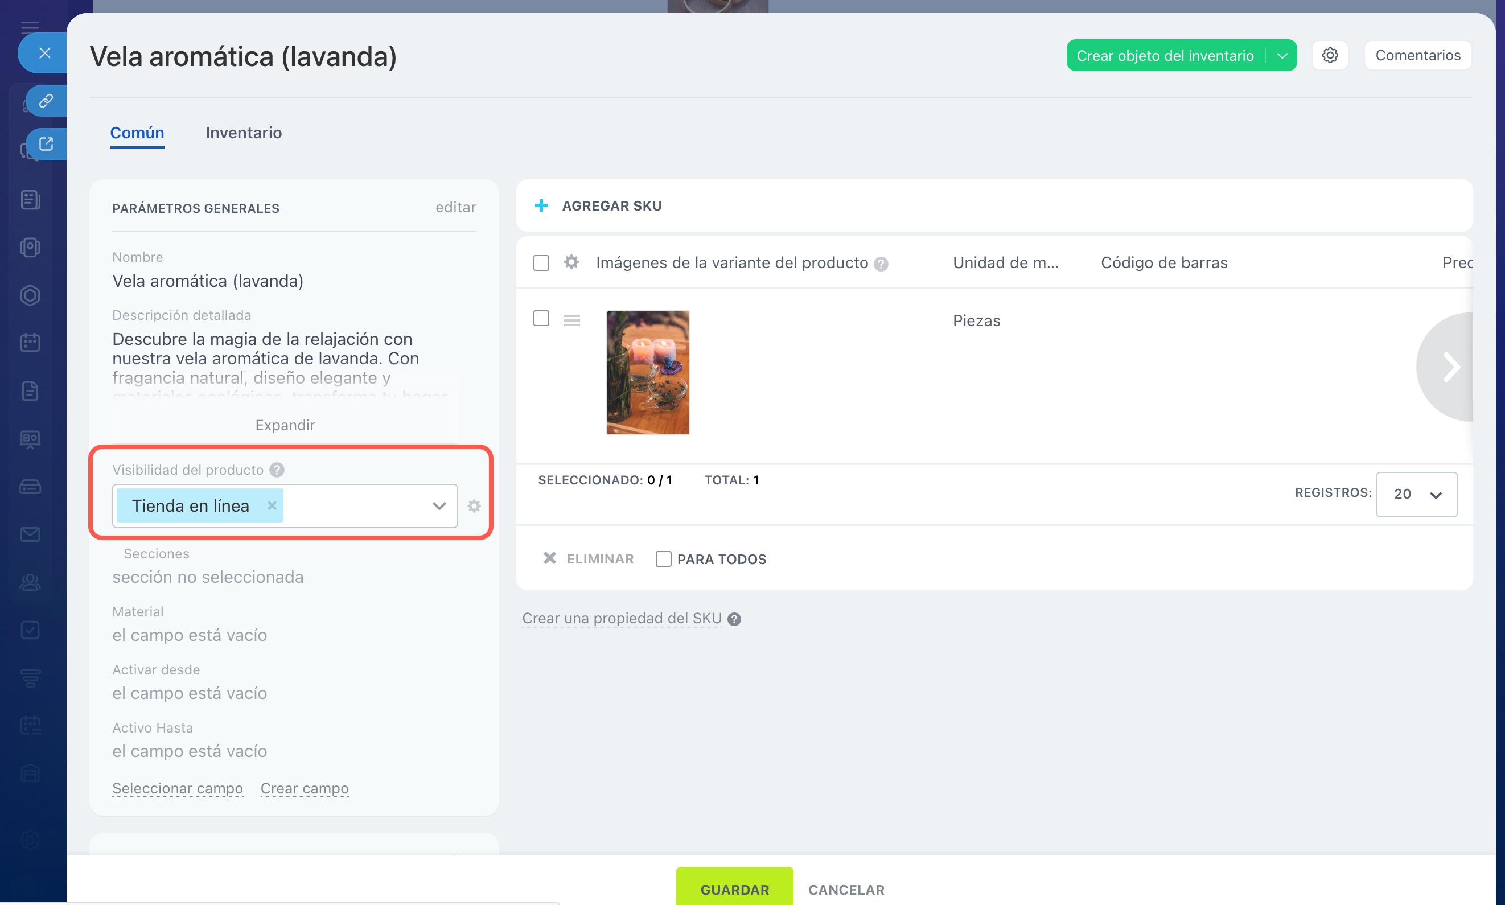Click the lavender candle product thumbnail
Viewport: 1505px width, 905px height.
pos(648,373)
